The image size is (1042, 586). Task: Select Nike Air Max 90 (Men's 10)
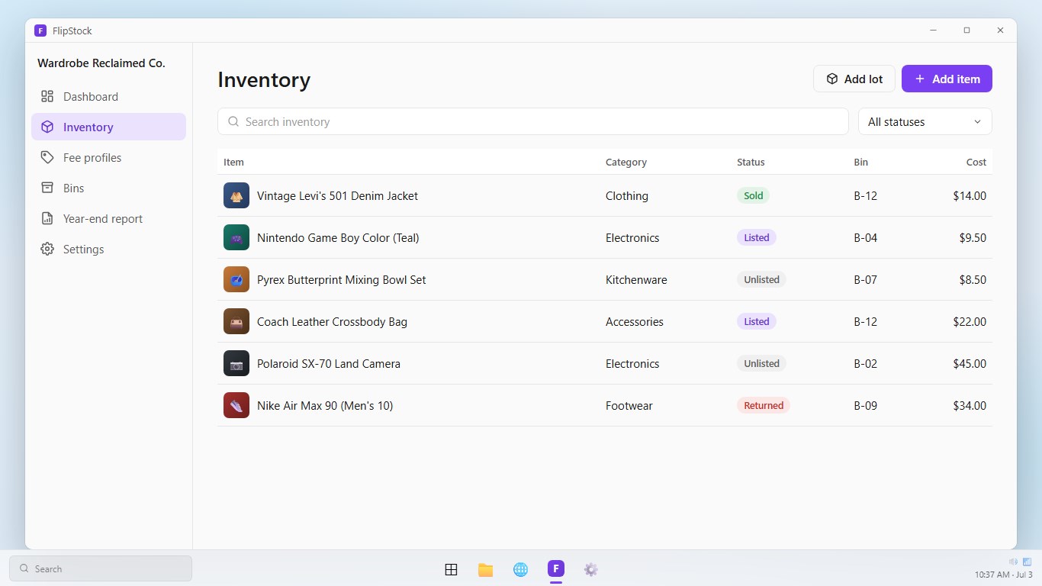pyautogui.click(x=604, y=405)
